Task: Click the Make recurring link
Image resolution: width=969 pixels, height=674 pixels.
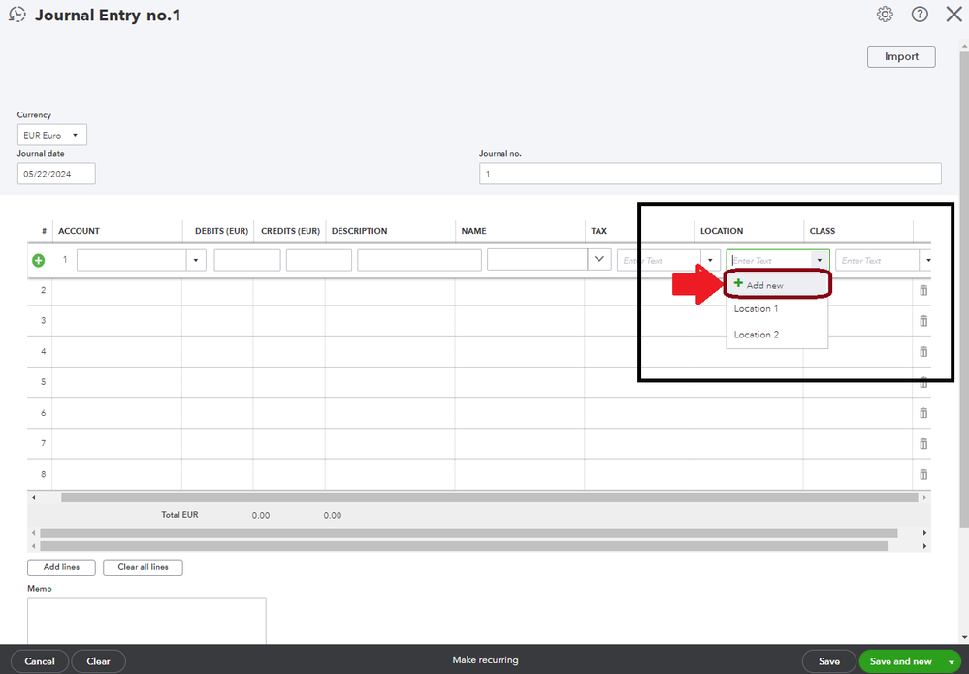Action: pyautogui.click(x=485, y=659)
